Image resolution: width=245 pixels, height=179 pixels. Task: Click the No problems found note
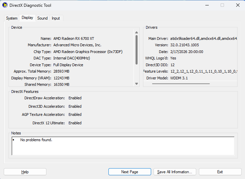click(x=36, y=140)
